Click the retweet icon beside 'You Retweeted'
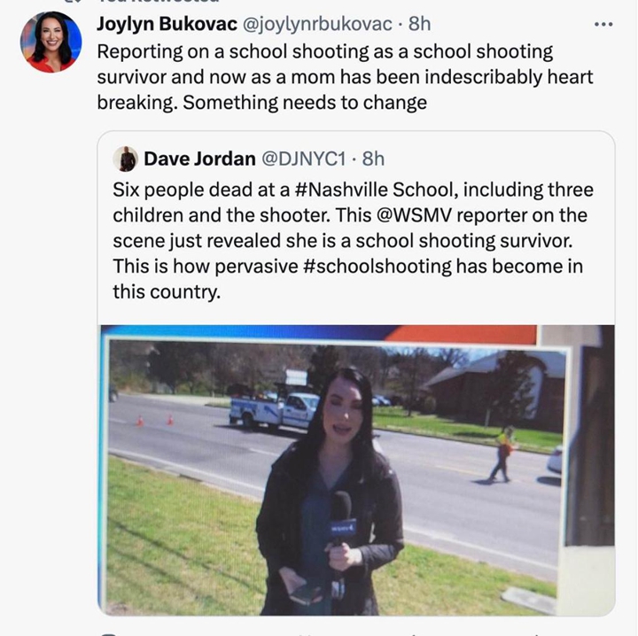This screenshot has height=636, width=638. [x=72, y=1]
